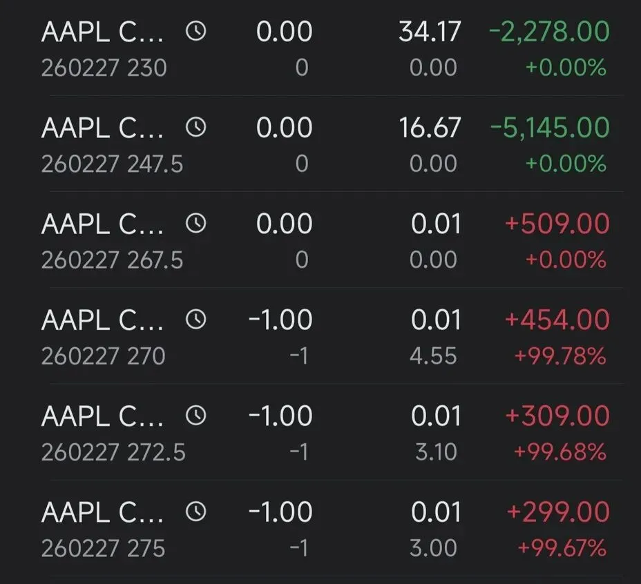Image resolution: width=641 pixels, height=584 pixels.
Task: Click the 34.17 market price value
Action: (429, 32)
